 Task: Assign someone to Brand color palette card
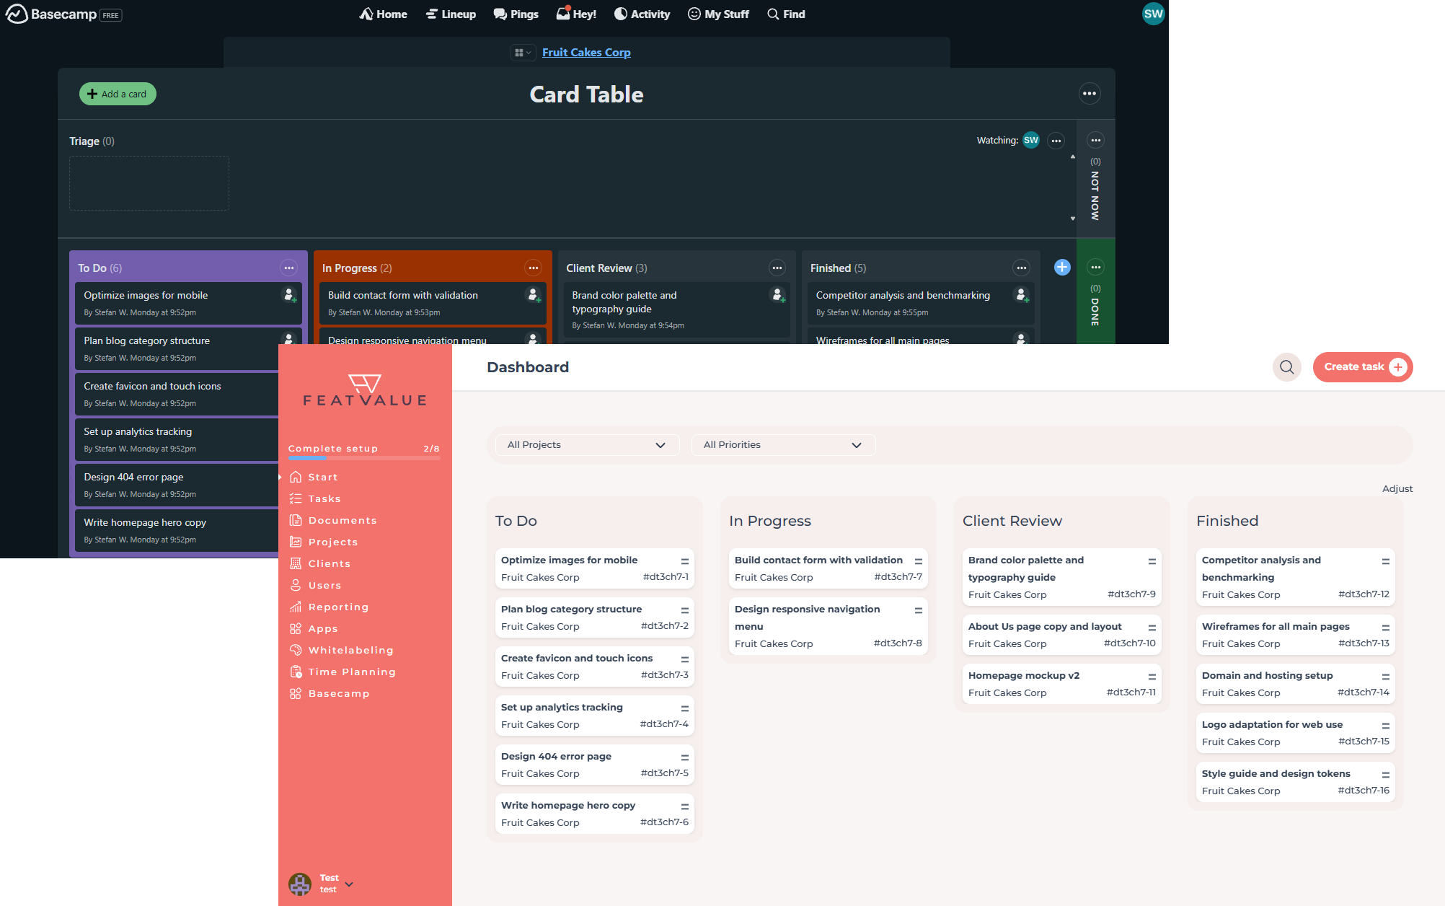point(778,295)
